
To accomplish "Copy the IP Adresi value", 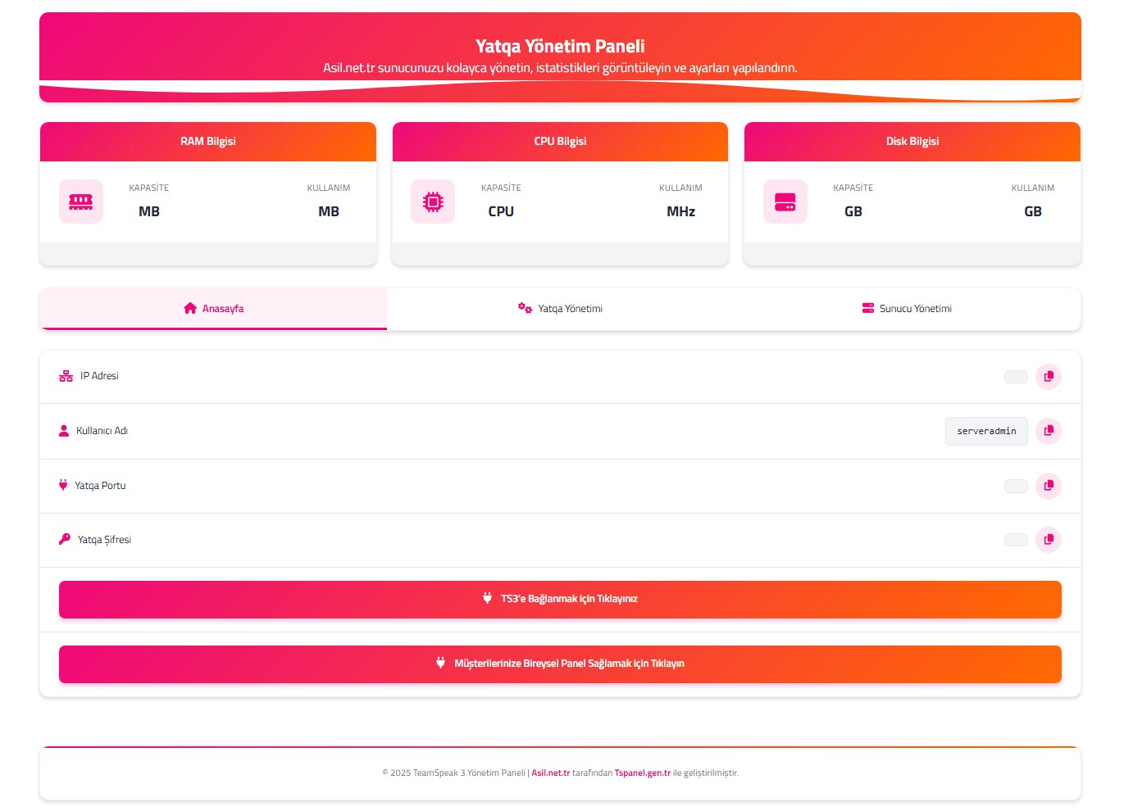I will [x=1048, y=377].
